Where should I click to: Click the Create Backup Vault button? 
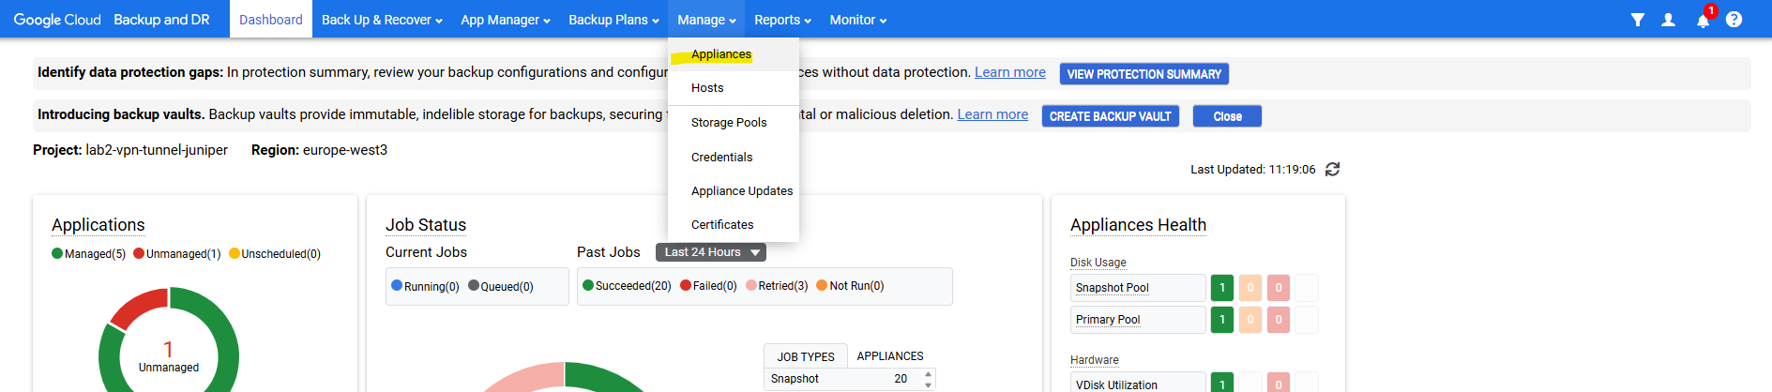pos(1110,116)
